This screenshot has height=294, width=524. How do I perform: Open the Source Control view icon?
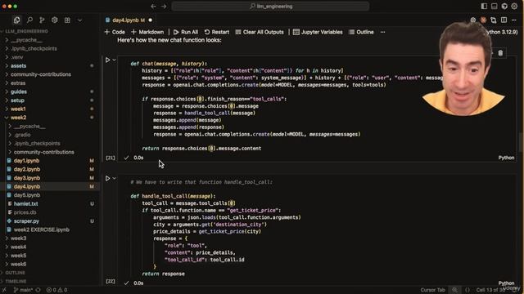[x=42, y=20]
